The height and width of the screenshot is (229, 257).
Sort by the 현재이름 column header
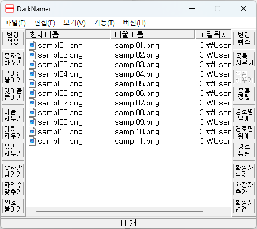tap(68, 34)
